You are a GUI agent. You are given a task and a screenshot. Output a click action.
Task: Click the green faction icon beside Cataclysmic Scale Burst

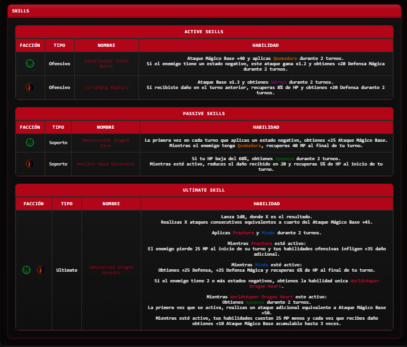(x=30, y=63)
